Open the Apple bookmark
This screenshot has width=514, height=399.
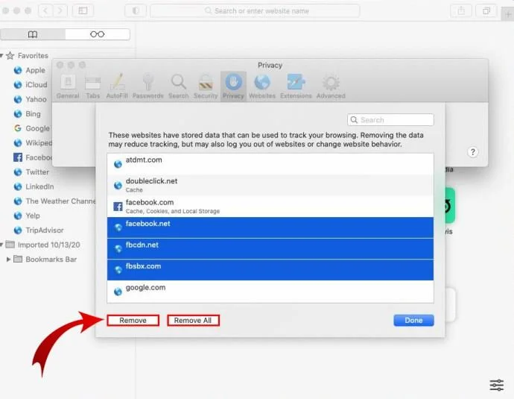pyautogui.click(x=30, y=70)
